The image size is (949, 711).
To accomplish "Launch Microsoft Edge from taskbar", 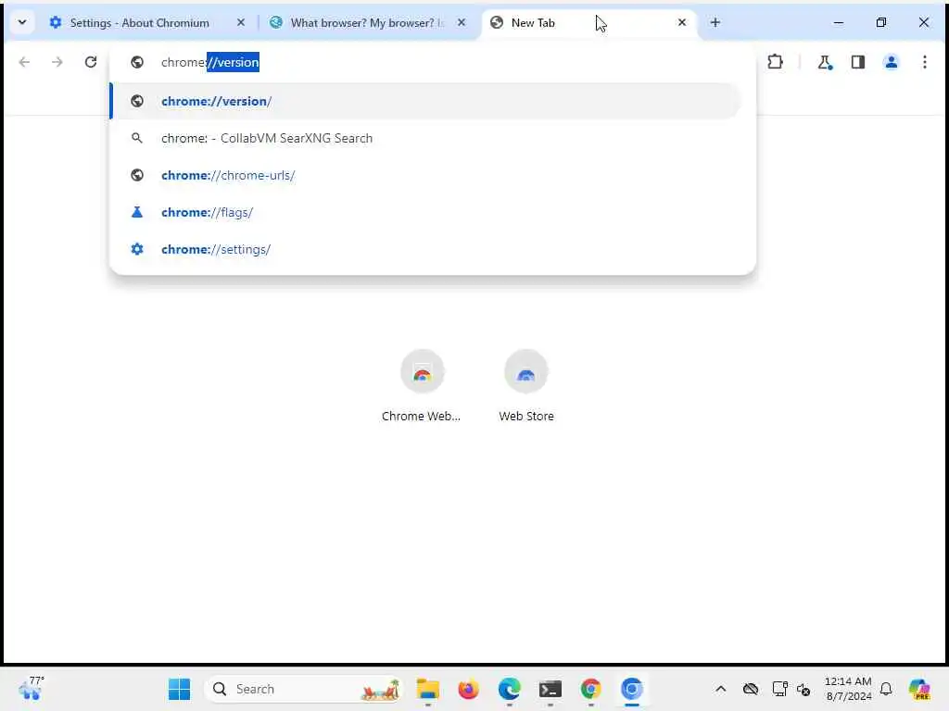I will (x=510, y=689).
